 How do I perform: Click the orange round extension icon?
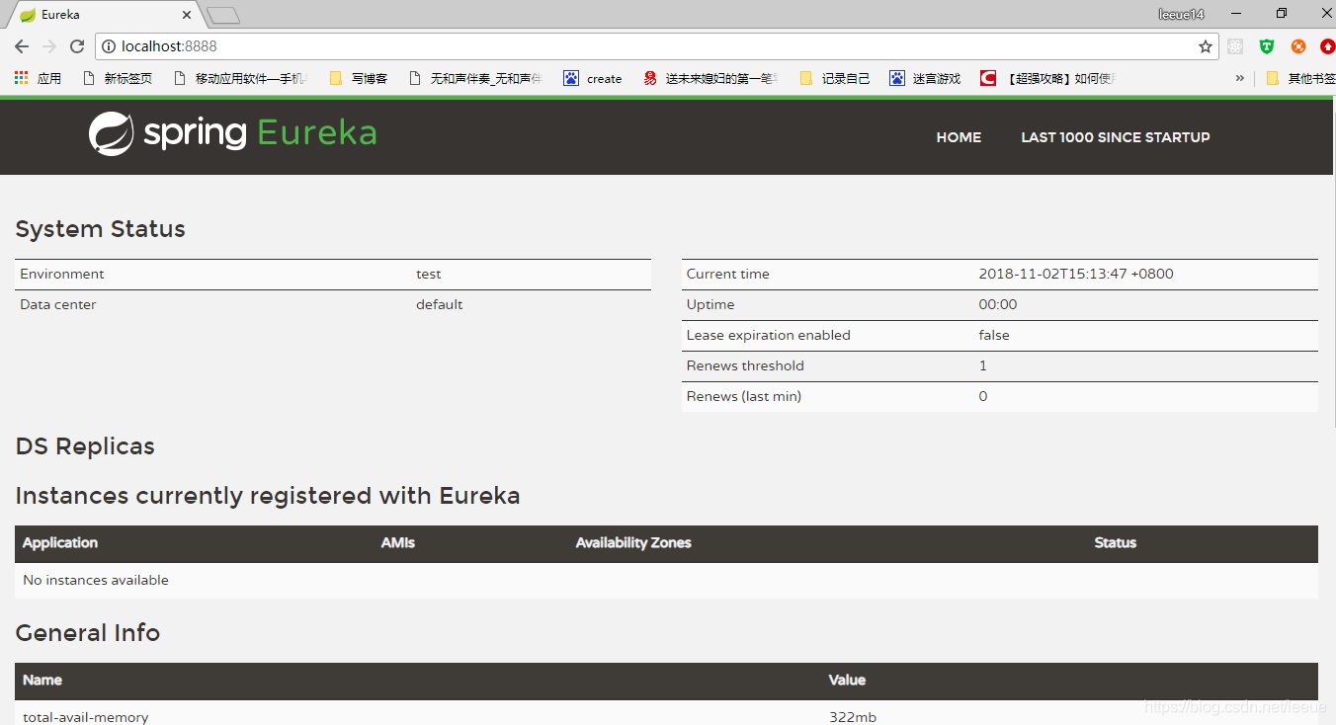[1298, 46]
